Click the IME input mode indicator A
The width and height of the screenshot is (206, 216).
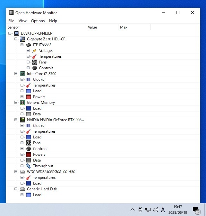point(163,210)
